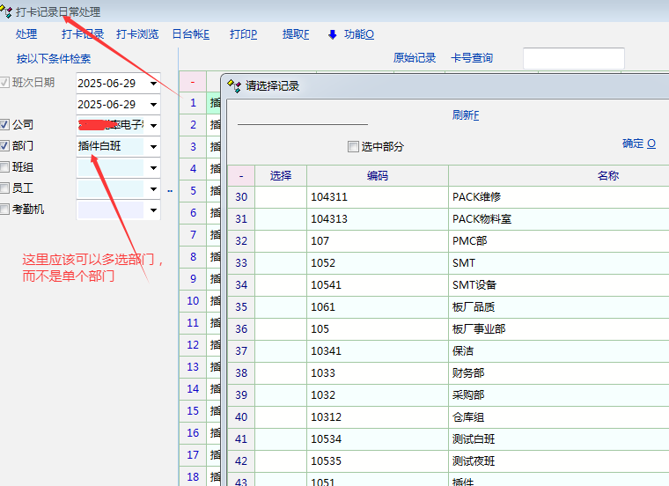Click the input field next to 卡号查询
This screenshot has width=669, height=486.
(x=573, y=58)
